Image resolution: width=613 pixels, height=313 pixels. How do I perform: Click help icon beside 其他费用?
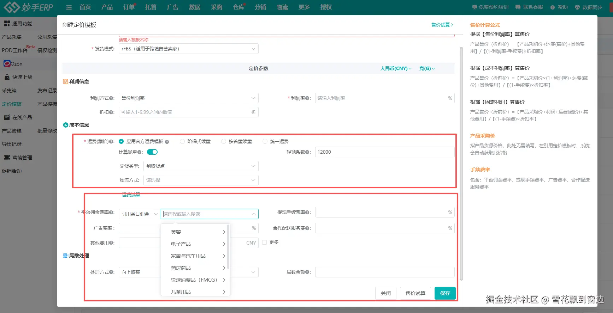112,243
